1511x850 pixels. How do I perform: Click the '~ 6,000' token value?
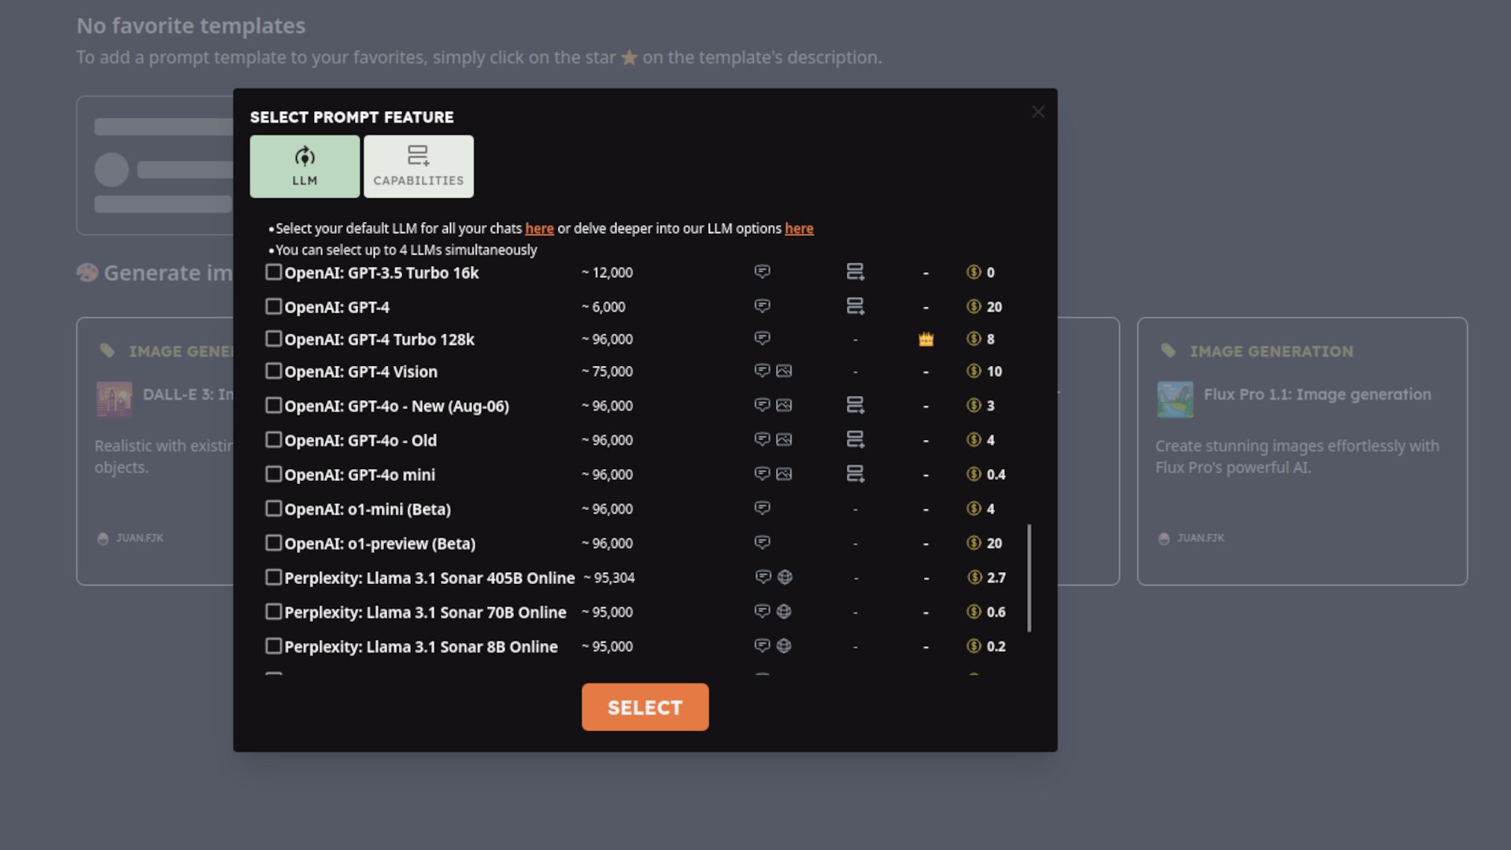(604, 307)
